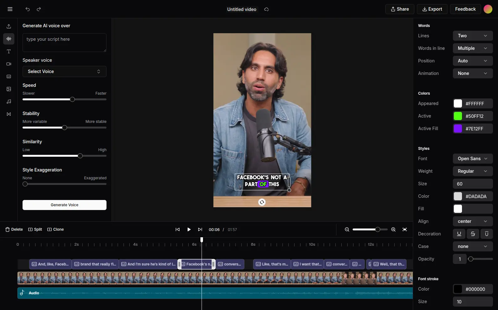Screen dimensions: 498x310
Task: Toggle strikethrough text decoration
Action: 473,234
